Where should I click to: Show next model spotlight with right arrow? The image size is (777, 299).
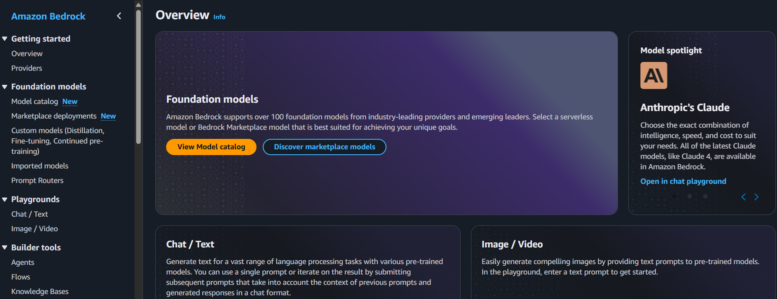tap(757, 197)
